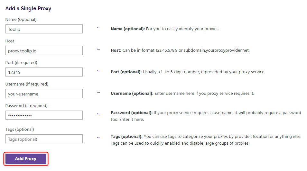Viewport: 307px width, 171px height.
Task: Click the empty Tags input field
Action: [x=44, y=139]
